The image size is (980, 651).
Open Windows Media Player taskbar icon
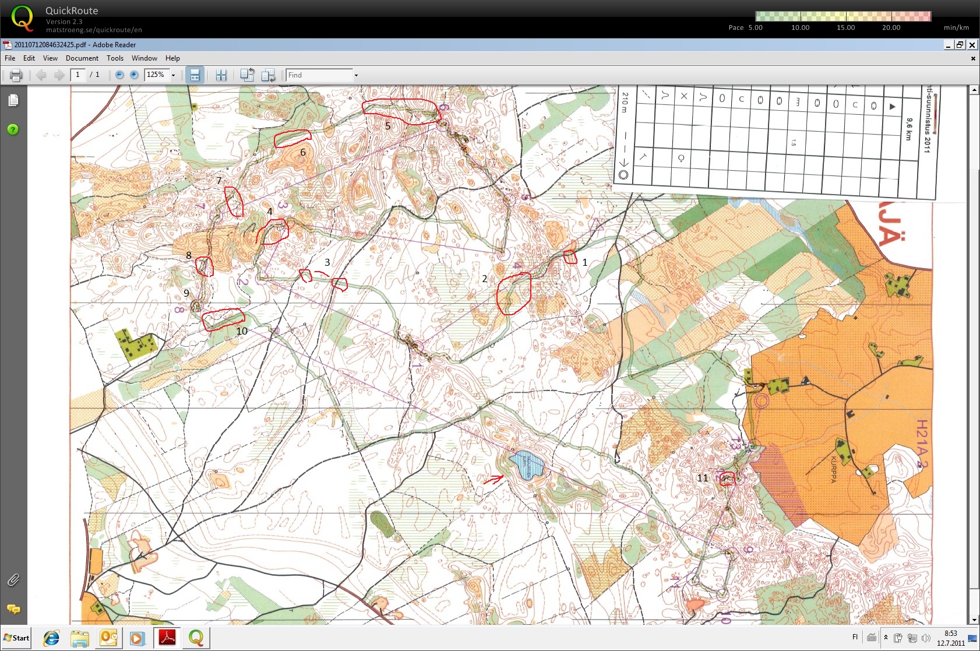click(138, 638)
